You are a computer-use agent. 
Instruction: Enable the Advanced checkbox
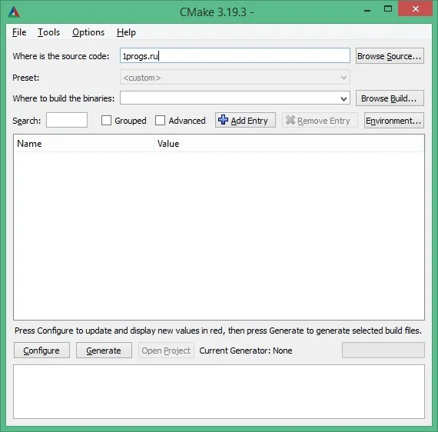160,121
